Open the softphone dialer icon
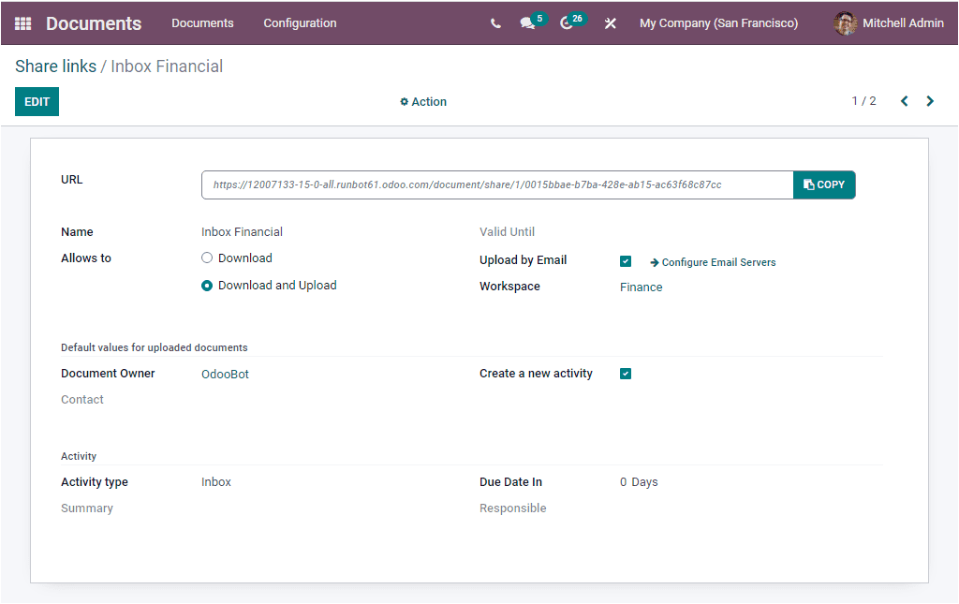The height and width of the screenshot is (604, 959). (x=495, y=22)
